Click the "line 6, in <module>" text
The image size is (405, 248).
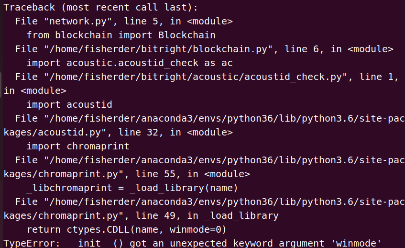339,49
